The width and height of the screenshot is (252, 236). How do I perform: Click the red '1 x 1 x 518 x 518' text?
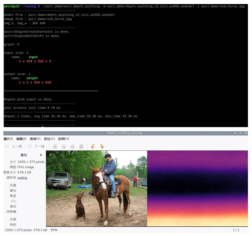click(35, 83)
